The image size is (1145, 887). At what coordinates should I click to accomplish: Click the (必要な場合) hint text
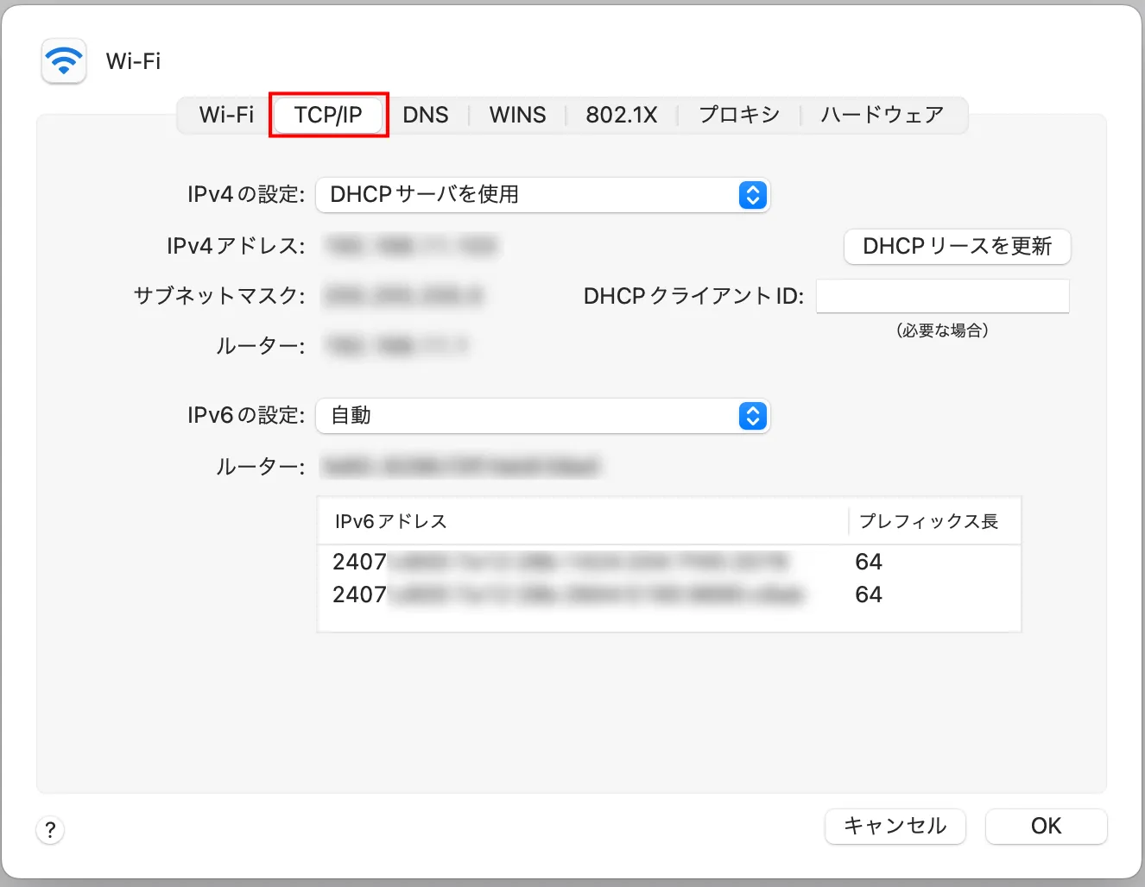[943, 330]
